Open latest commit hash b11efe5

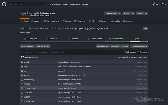[x=132, y=57]
